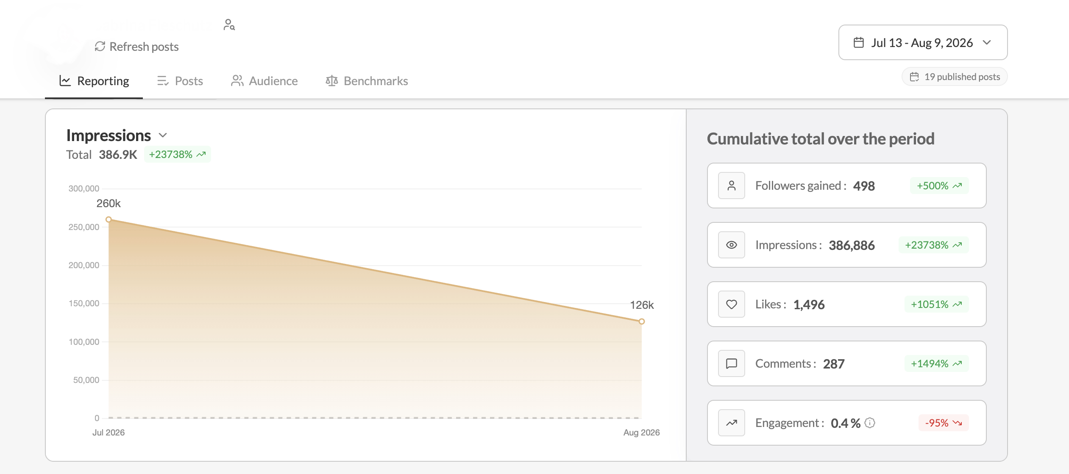This screenshot has height=474, width=1069.
Task: Go to the Benchmarks tab
Action: point(367,81)
